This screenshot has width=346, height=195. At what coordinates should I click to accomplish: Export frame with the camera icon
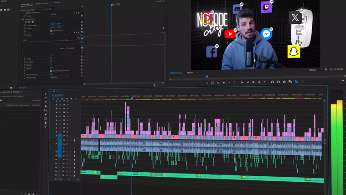[284, 82]
